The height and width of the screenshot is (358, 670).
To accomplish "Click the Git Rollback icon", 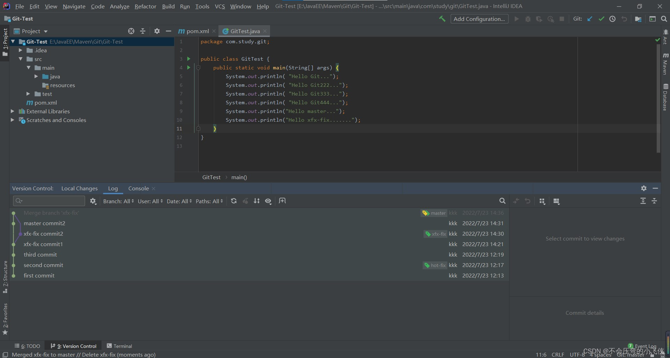I will 624,19.
